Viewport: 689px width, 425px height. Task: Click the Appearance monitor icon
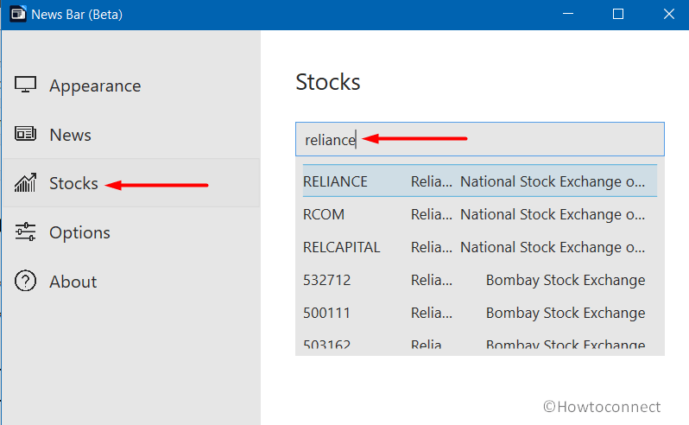click(x=25, y=85)
